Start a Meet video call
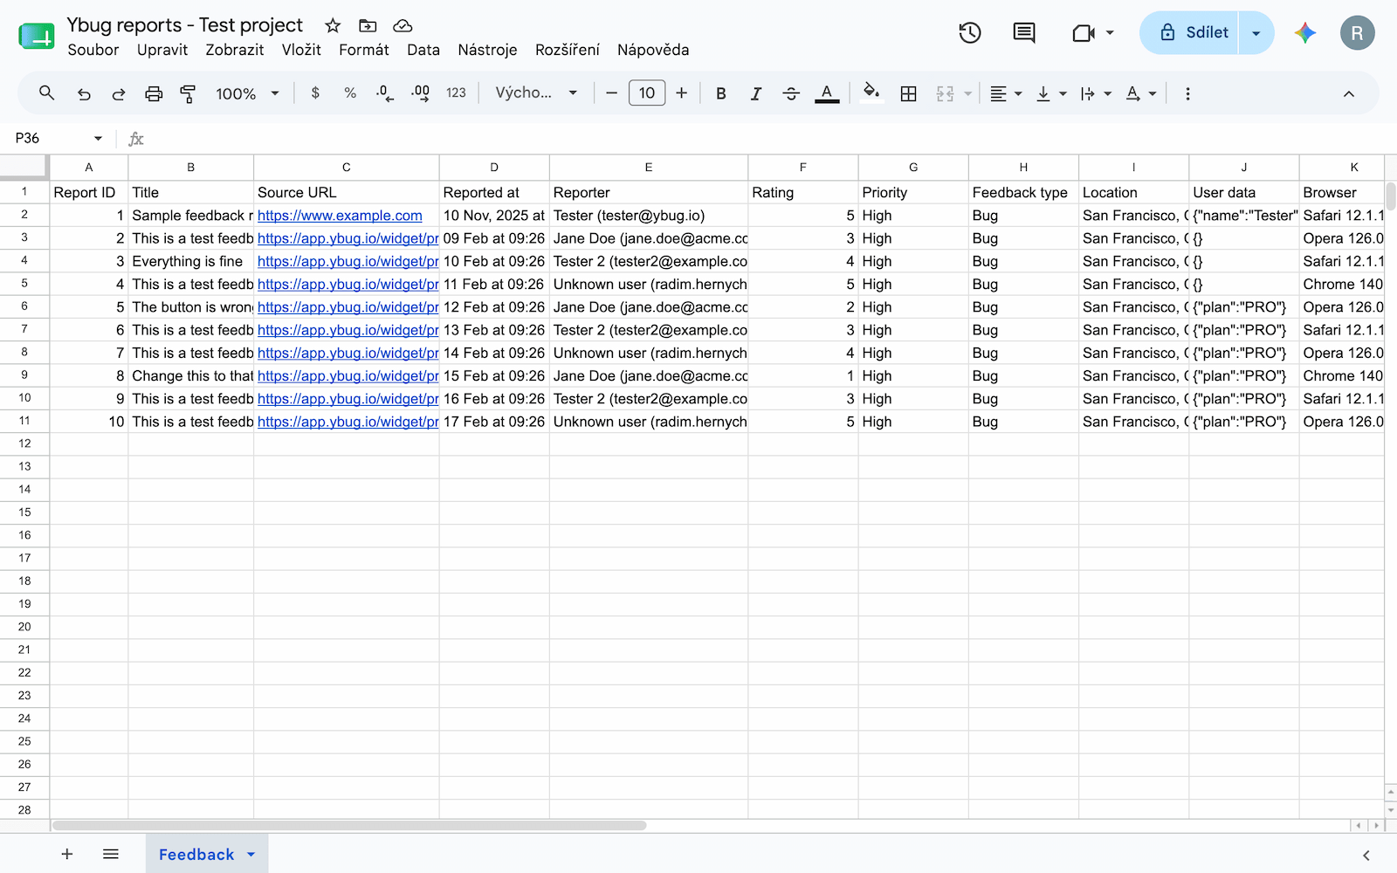1397x873 pixels. click(x=1083, y=33)
